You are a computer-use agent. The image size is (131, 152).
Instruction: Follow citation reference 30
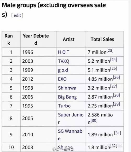coord(94,121)
